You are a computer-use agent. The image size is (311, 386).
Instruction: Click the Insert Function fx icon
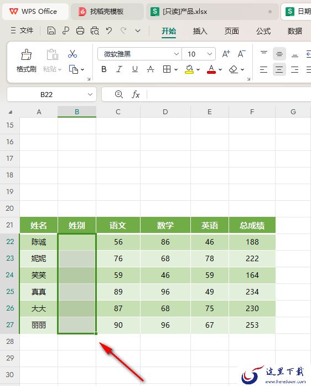tap(136, 94)
